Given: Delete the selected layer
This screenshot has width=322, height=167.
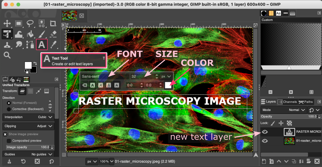Looking at the screenshot, I should click(317, 161).
